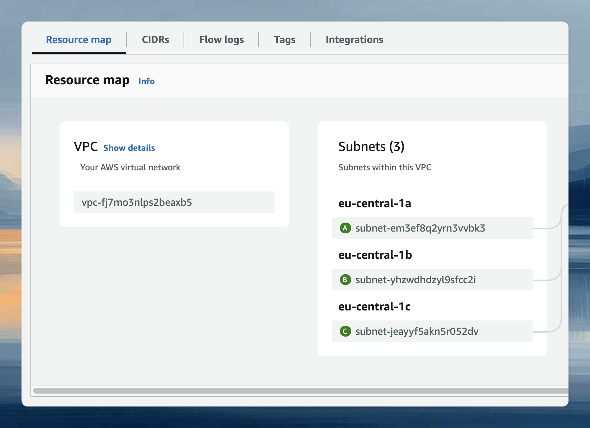
Task: Select subnet-yhzwdhdzyl9sfcc2i in the resource map
Action: tap(416, 280)
